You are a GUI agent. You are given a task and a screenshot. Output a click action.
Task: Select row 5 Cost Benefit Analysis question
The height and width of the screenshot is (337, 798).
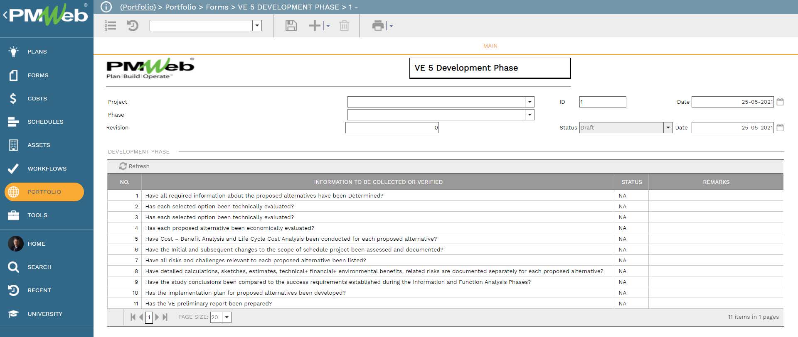[x=445, y=239]
